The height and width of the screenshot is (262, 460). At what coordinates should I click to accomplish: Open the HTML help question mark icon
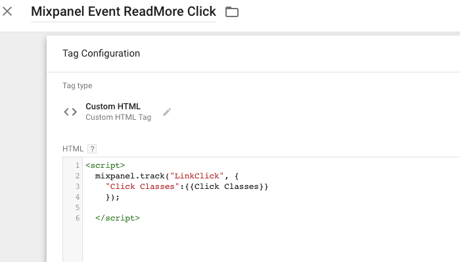pos(92,149)
